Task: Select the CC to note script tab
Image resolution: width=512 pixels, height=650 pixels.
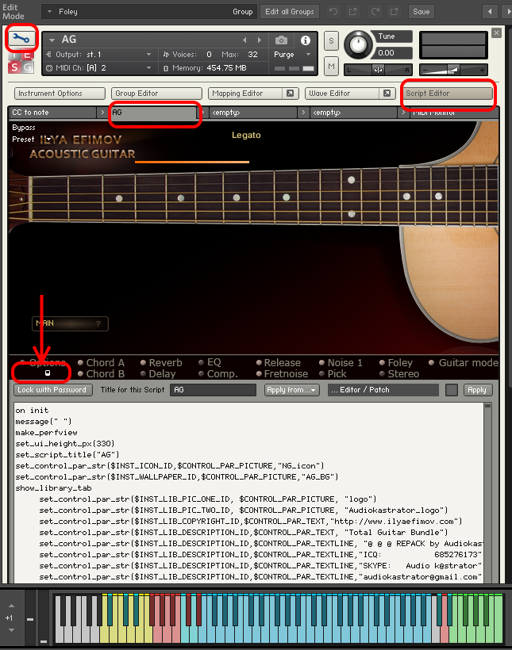Action: pos(52,113)
